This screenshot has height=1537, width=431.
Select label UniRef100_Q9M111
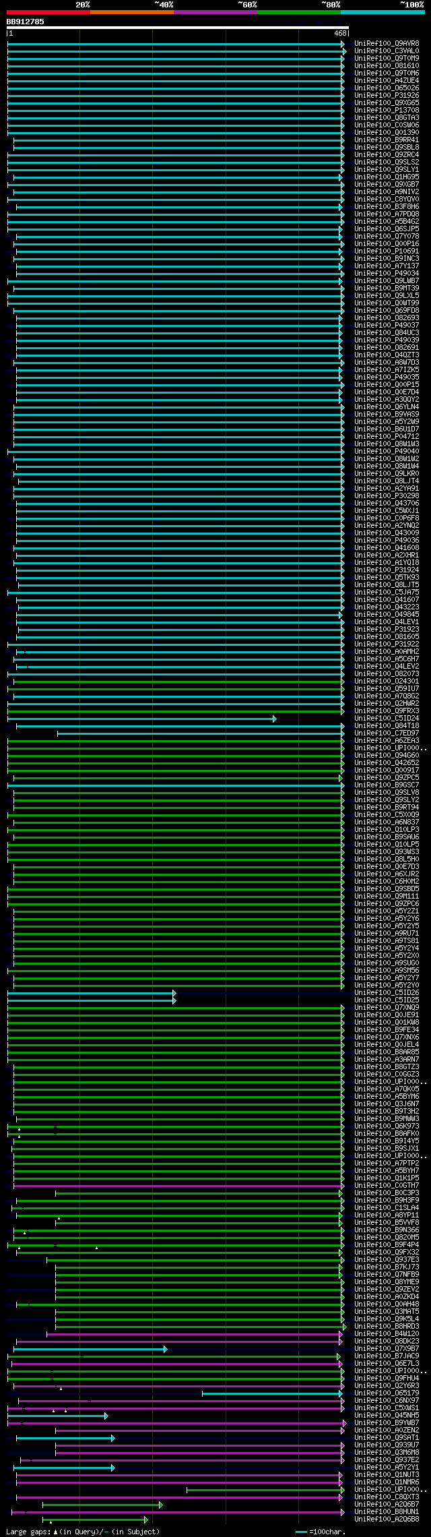(387, 897)
